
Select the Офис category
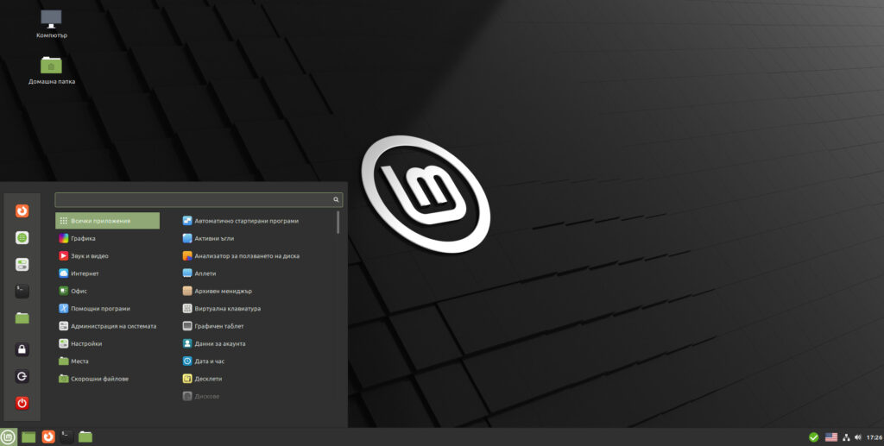pyautogui.click(x=107, y=291)
